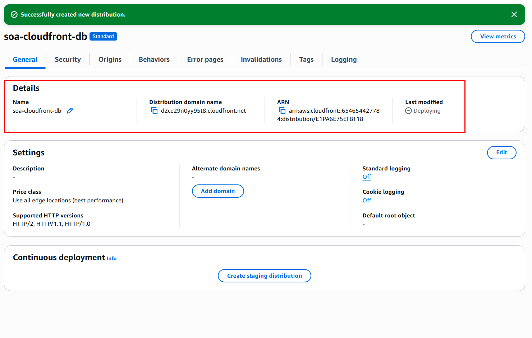Copy the distribution domain name

click(154, 111)
